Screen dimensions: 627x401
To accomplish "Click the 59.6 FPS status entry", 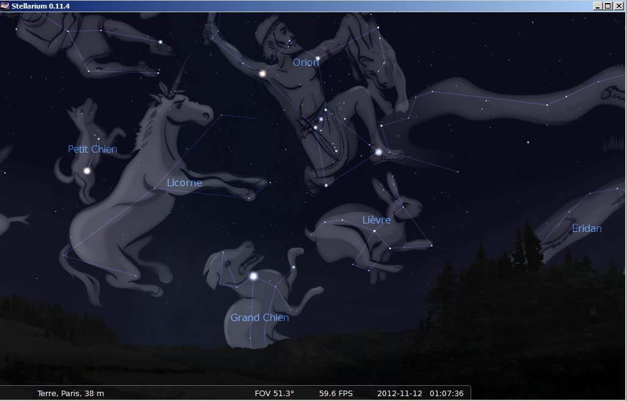I will 336,394.
